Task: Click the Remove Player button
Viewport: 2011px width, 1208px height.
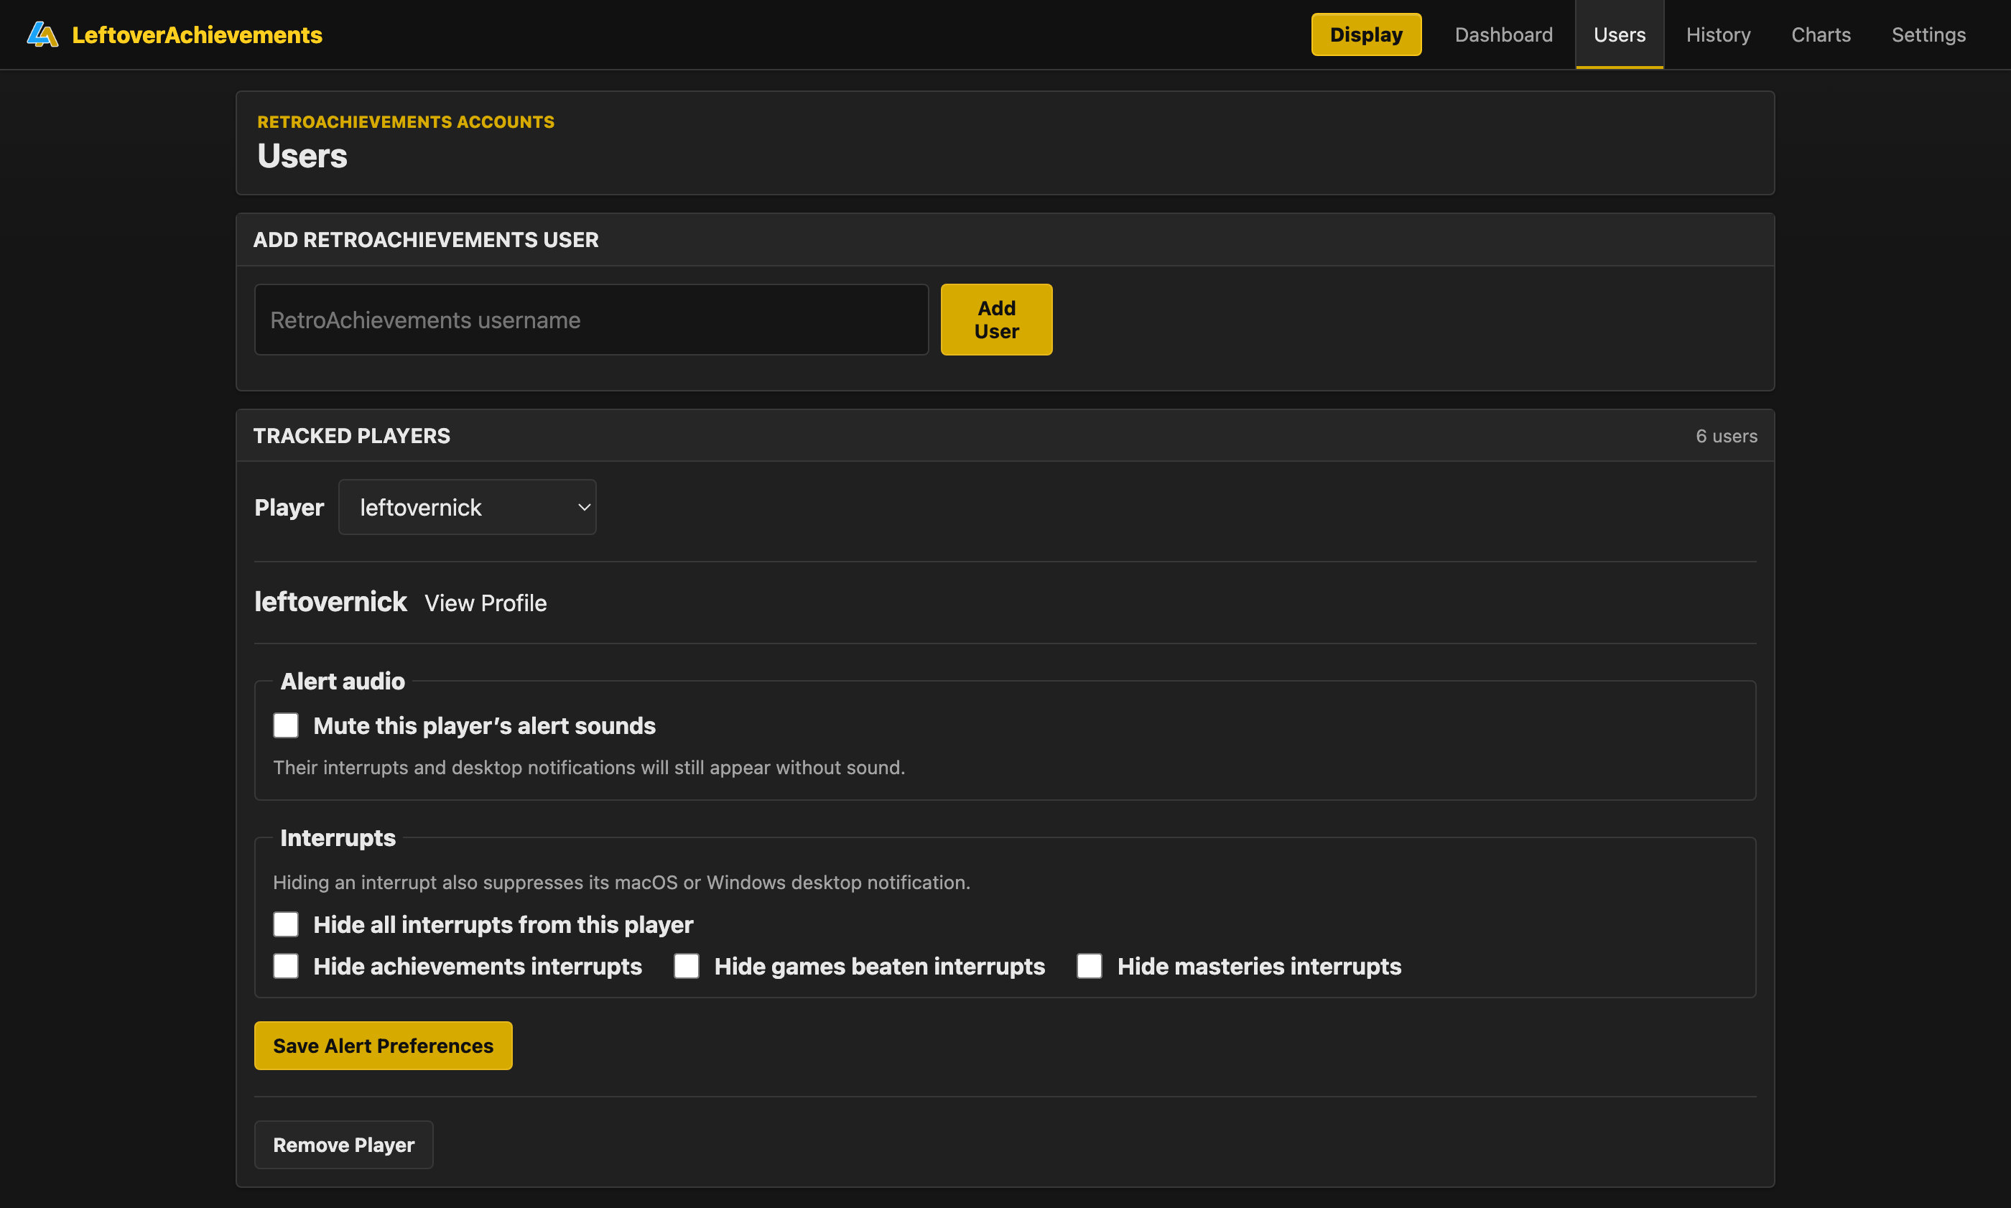Action: [343, 1146]
